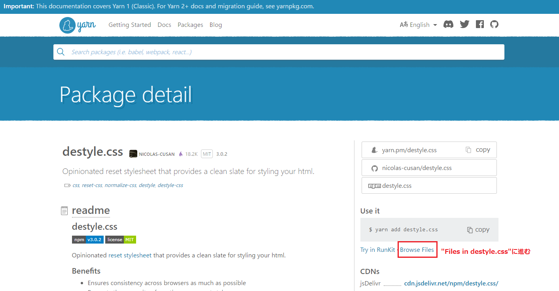
Task: Open the GitHub icon in header
Action: click(x=494, y=25)
